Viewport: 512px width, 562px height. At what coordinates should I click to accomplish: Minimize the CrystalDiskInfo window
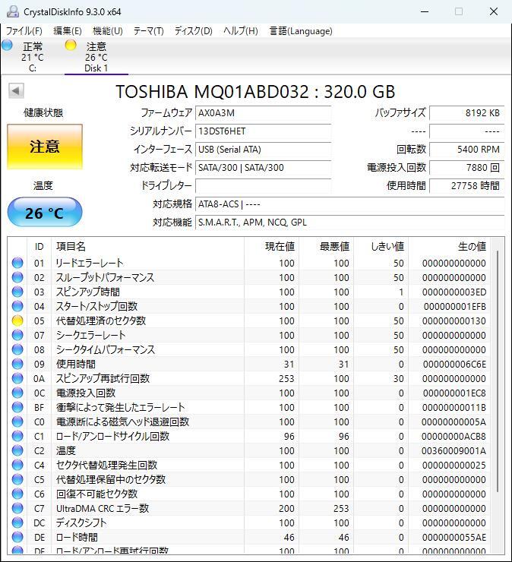(425, 11)
